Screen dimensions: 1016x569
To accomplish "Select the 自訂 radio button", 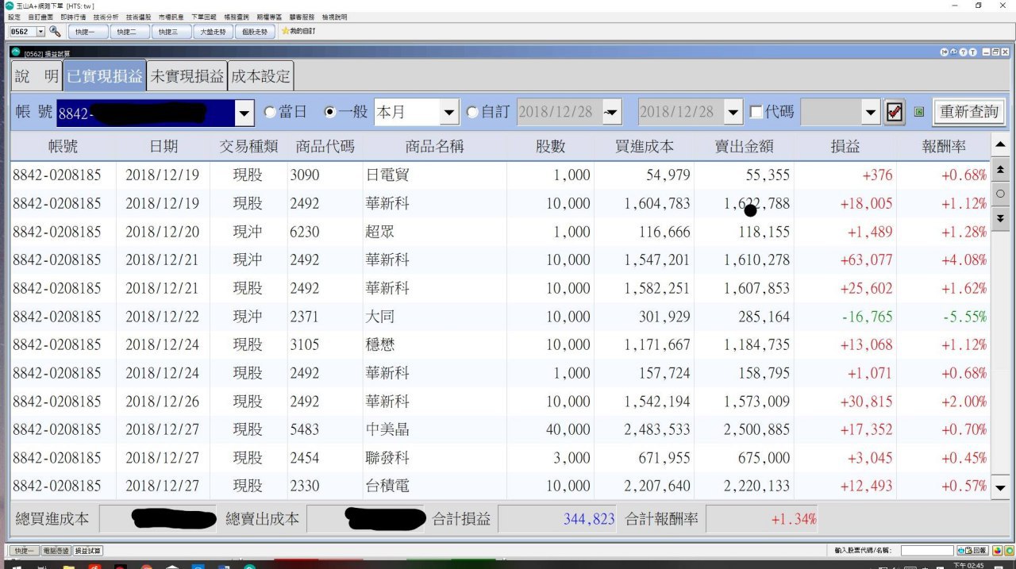I will coord(472,112).
